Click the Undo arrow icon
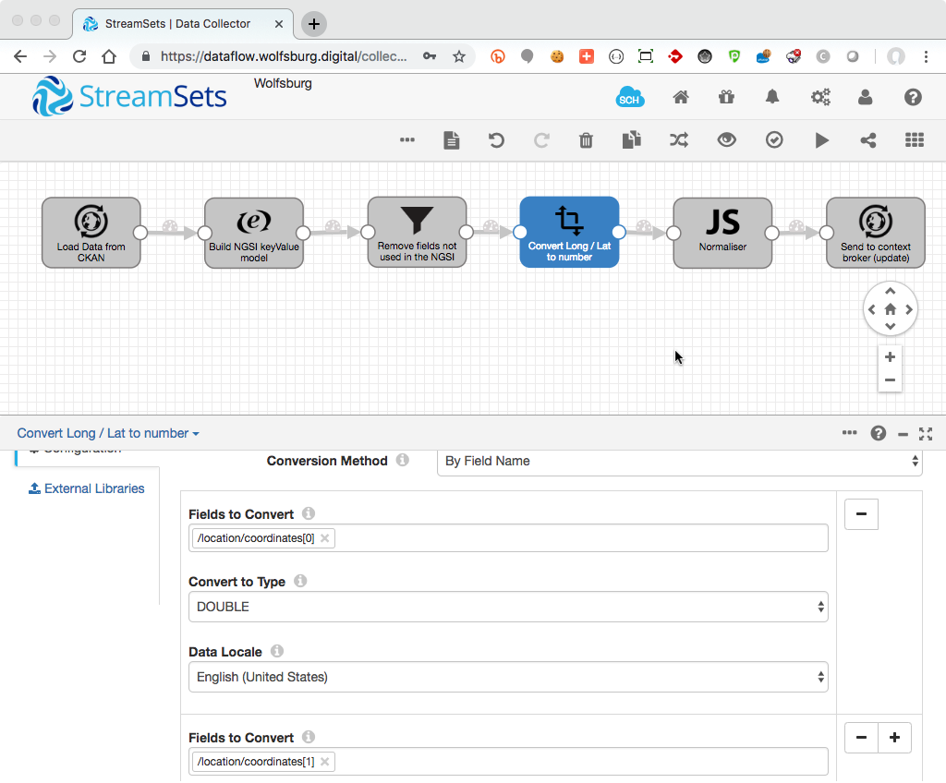The height and width of the screenshot is (783, 946). [x=496, y=140]
